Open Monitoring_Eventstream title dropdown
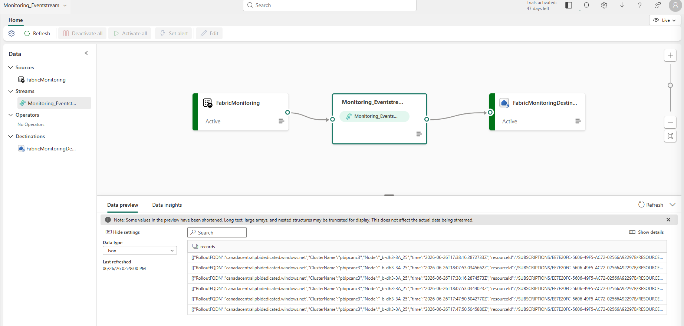 [x=65, y=6]
